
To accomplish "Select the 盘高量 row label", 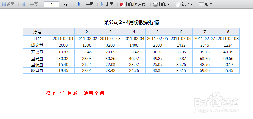I will coord(37,59).
